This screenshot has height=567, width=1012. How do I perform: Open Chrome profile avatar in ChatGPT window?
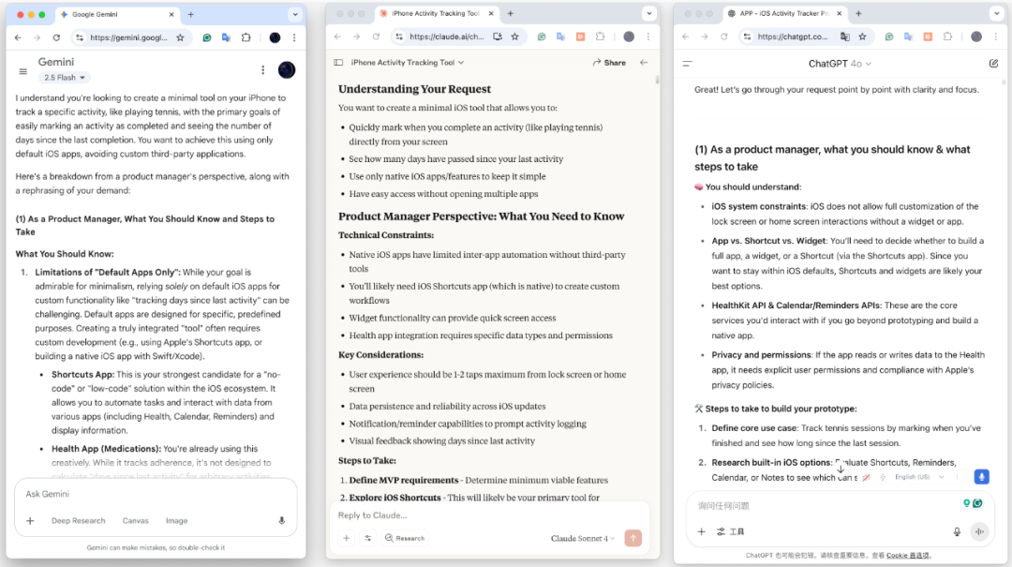pyautogui.click(x=976, y=37)
